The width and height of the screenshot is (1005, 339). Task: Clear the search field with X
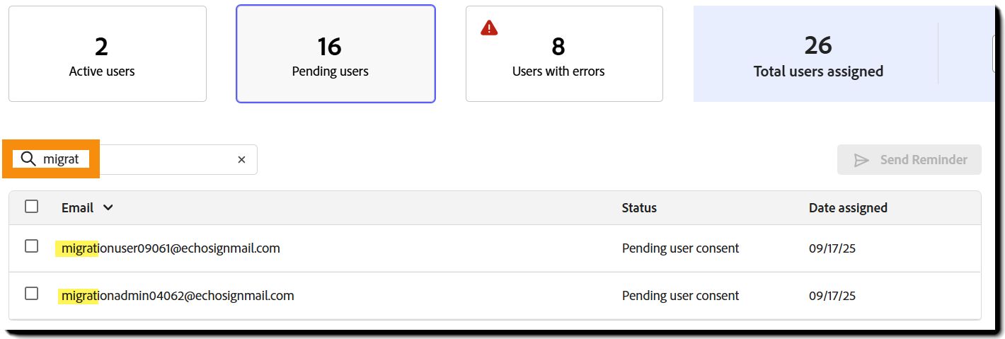click(241, 160)
